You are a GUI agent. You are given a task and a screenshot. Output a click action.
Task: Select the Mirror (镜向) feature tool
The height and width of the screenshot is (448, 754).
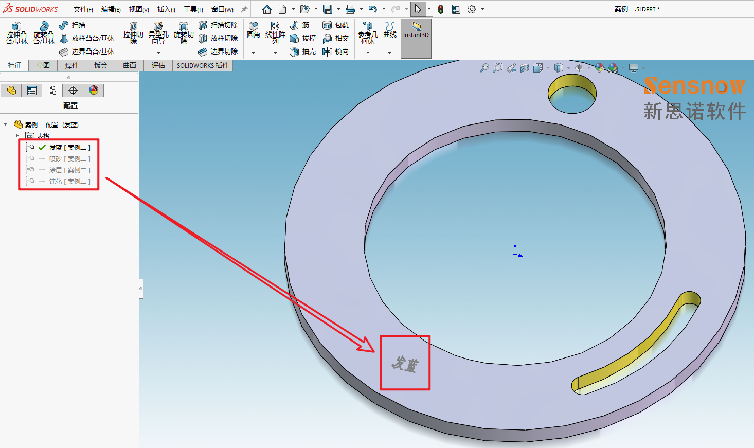(336, 51)
